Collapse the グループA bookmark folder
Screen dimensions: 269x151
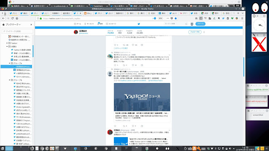point(10,63)
